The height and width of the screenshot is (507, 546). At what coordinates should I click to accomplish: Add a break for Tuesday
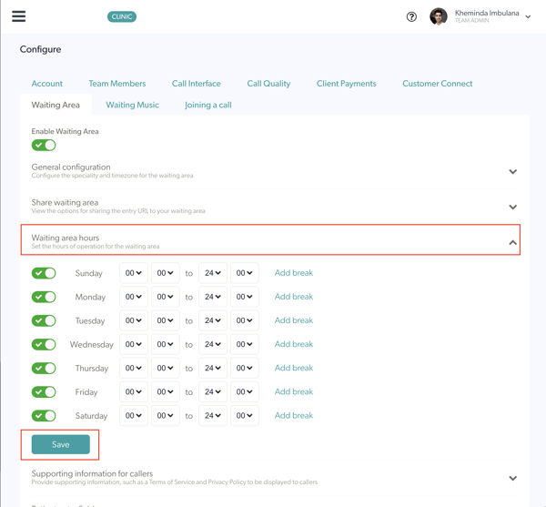tap(293, 320)
